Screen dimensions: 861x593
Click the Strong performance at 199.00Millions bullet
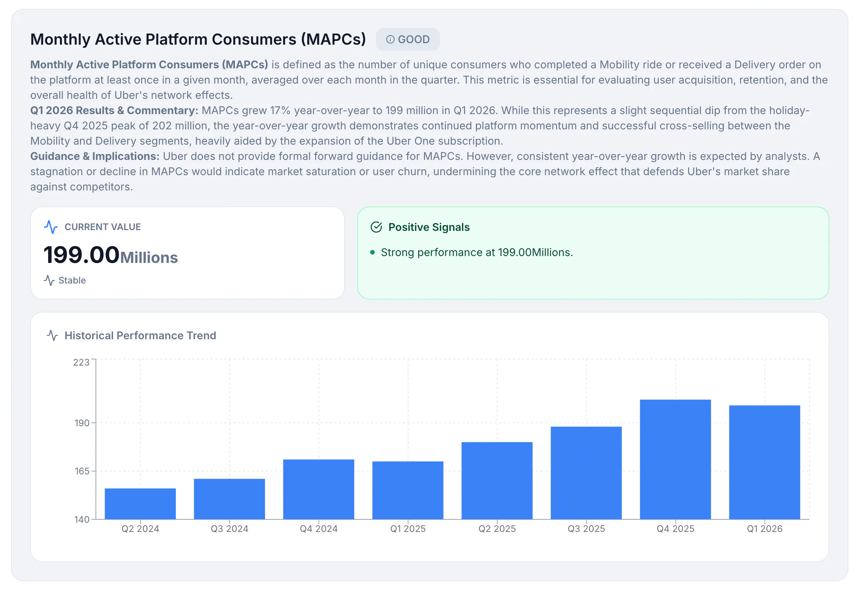477,252
